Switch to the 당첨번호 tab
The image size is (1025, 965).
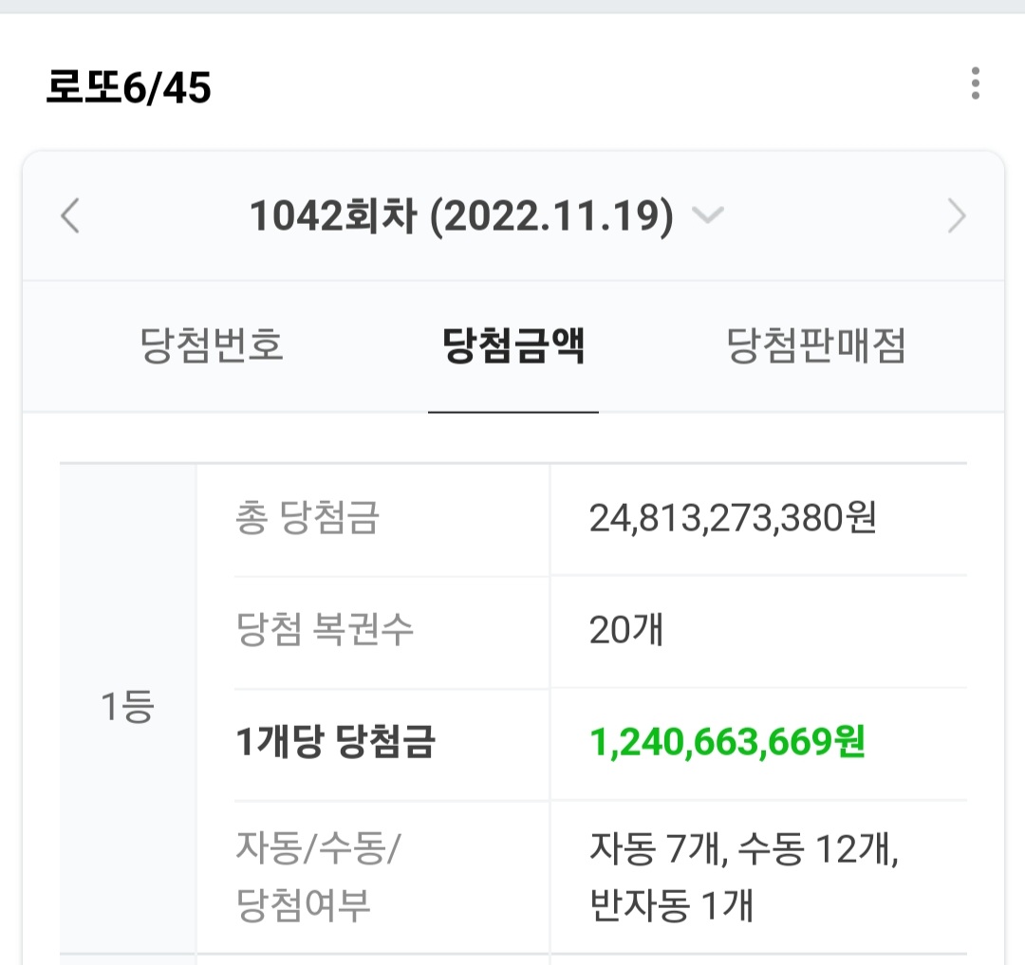coord(212,345)
